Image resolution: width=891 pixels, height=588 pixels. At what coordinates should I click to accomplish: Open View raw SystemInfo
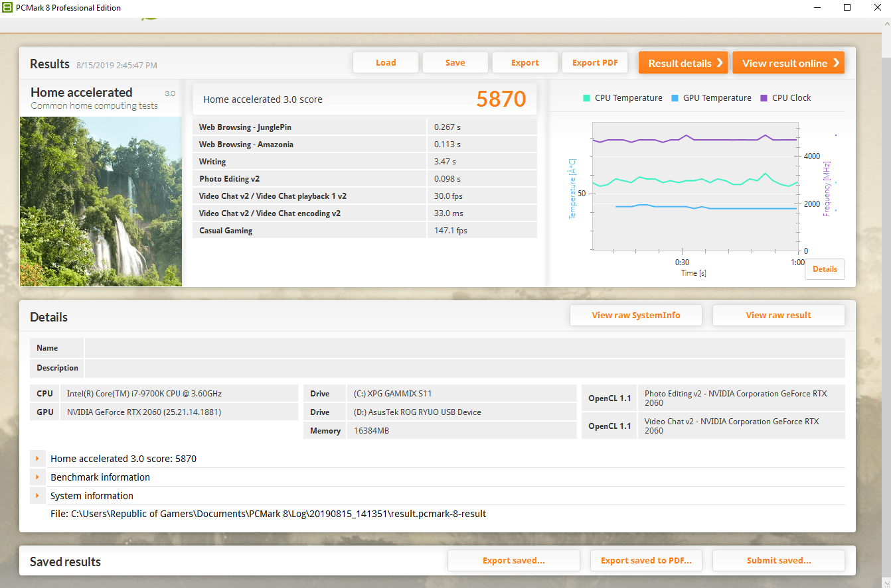635,316
